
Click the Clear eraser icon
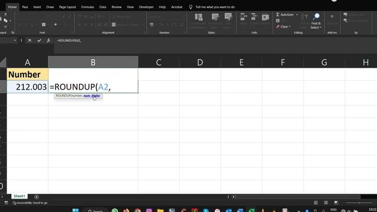[277, 26]
